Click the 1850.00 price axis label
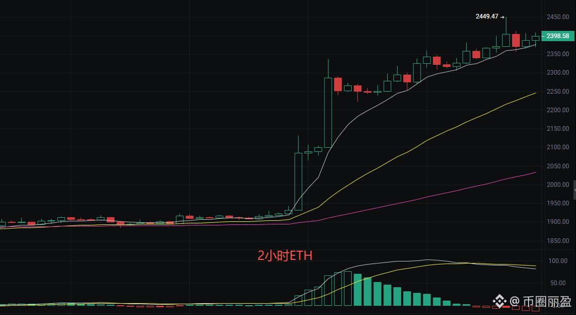576x315 pixels. [x=557, y=240]
